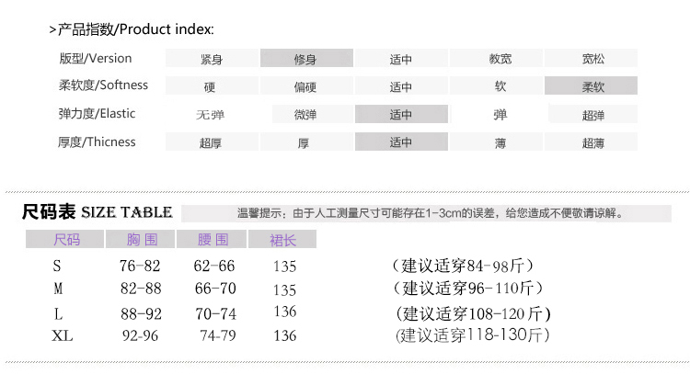Click the 硬 softness cell

212,85
